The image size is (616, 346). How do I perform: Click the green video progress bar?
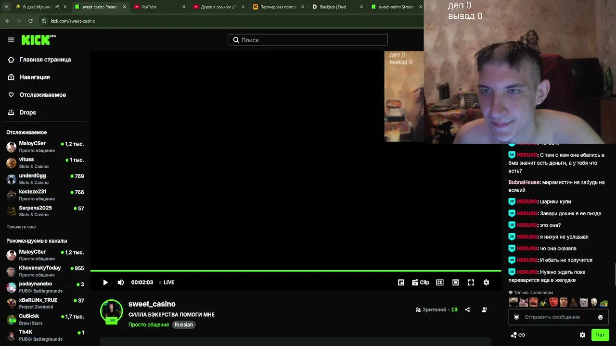click(295, 271)
